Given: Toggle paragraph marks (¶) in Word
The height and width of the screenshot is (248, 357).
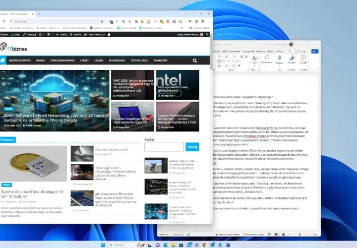Looking at the screenshot, I should (239, 66).
